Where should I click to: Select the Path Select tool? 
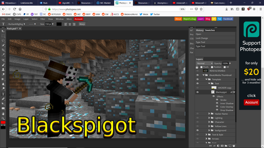(3, 104)
